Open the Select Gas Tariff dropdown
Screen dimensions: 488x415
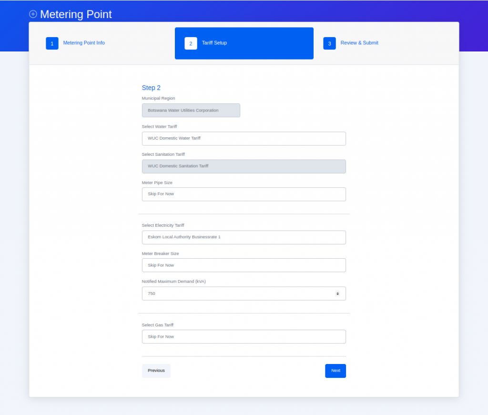tap(244, 336)
